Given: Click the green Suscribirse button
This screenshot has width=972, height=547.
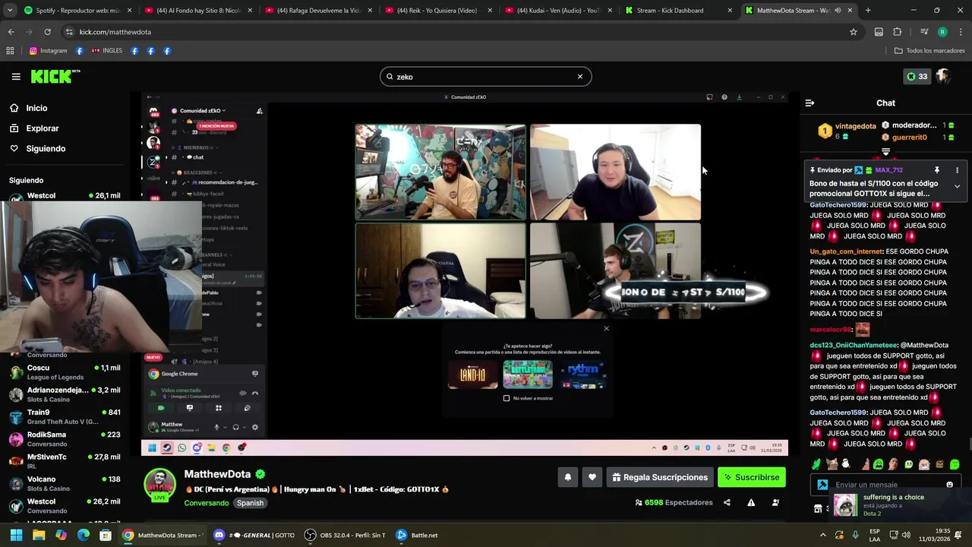Looking at the screenshot, I should [x=751, y=477].
